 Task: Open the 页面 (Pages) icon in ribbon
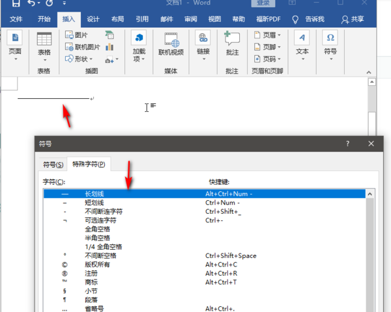pyautogui.click(x=15, y=38)
